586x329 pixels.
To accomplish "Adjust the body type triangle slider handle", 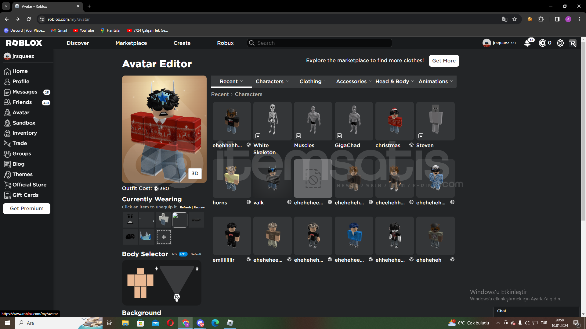I will tap(176, 297).
